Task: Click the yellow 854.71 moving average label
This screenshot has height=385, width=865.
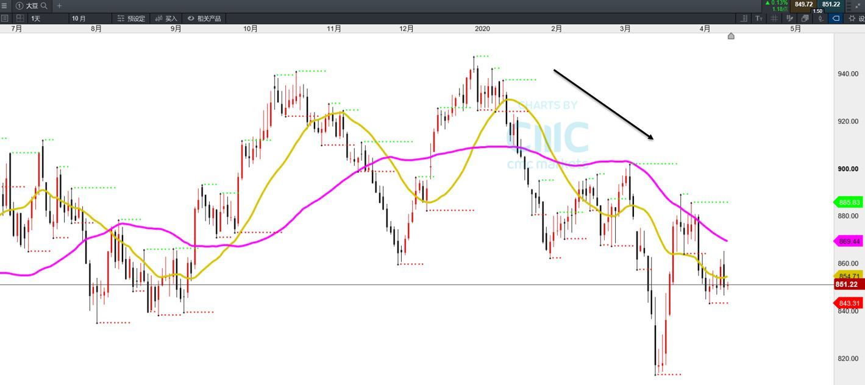Action: (849, 276)
